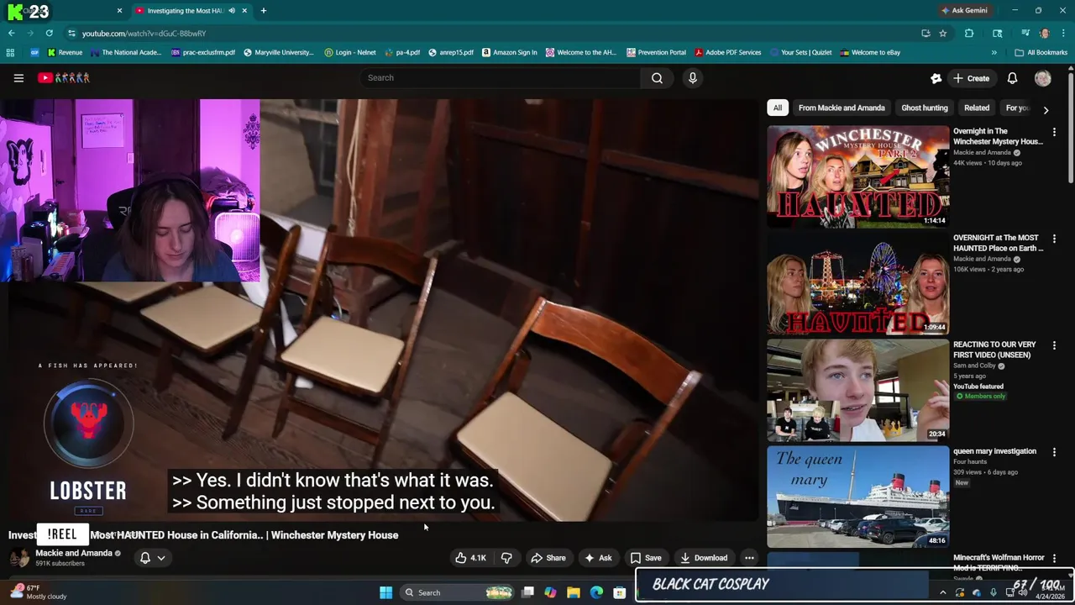Save the video to a playlist
This screenshot has width=1075, height=605.
point(646,558)
